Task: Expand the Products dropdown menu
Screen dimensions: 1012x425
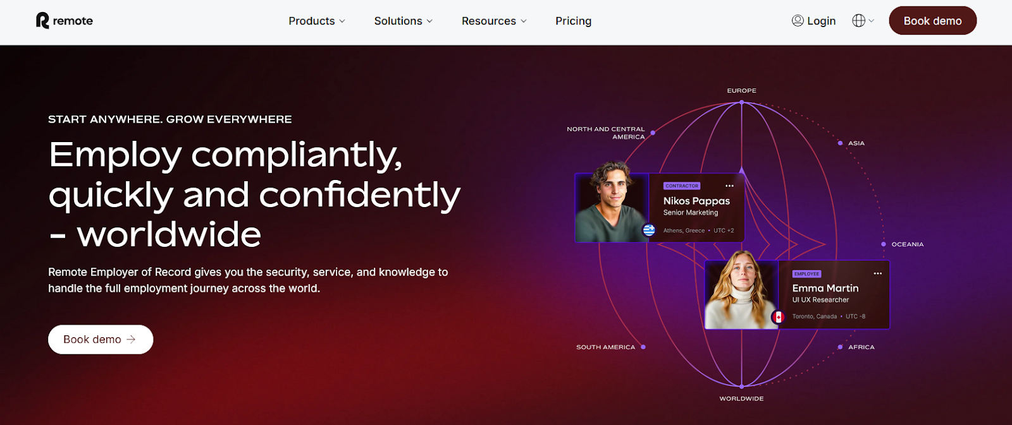Action: 317,21
